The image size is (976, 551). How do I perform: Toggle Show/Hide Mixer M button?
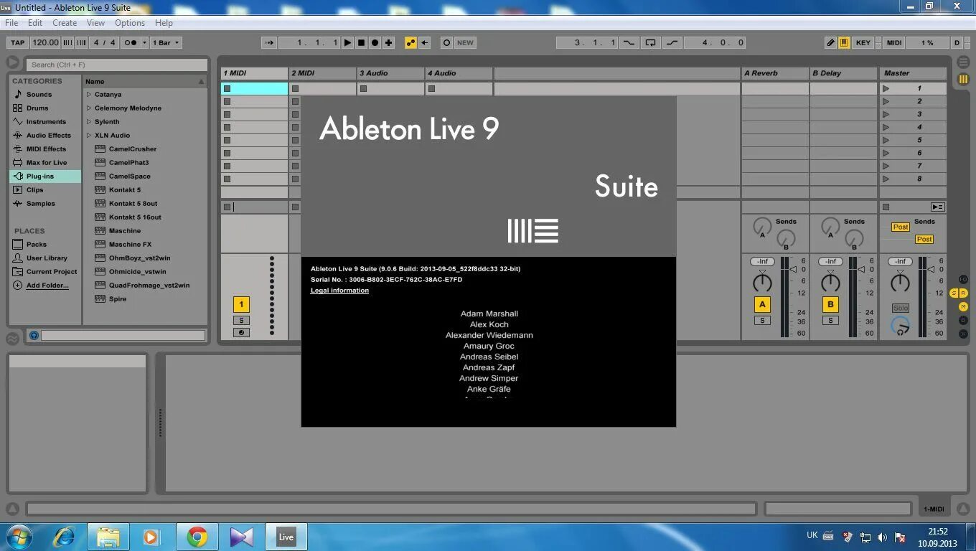(963, 306)
